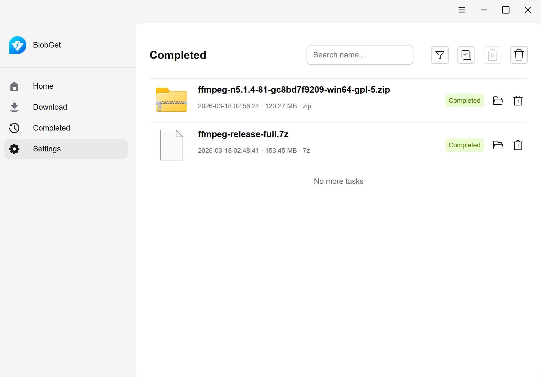Delete the ffmpeg-n5.1.4 zip entry
This screenshot has width=541, height=377.
click(x=518, y=101)
